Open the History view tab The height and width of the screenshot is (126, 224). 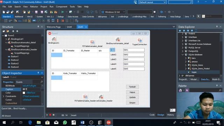[x=170, y=115]
